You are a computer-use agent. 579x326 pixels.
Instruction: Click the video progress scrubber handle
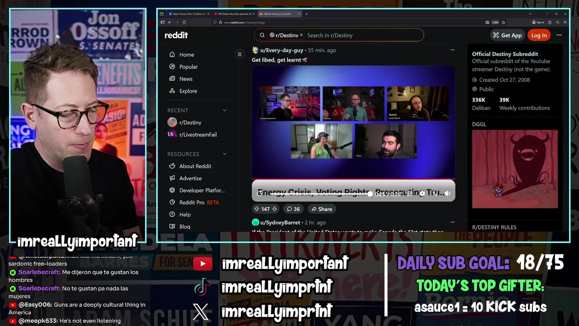click(x=370, y=194)
